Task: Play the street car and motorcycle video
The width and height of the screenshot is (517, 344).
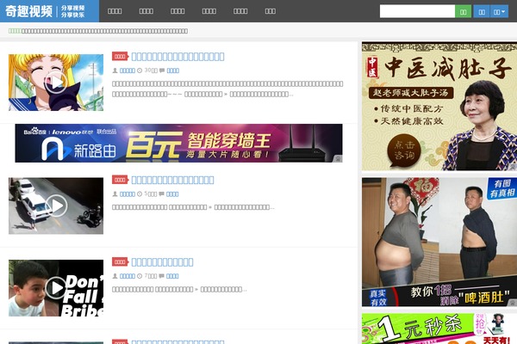Action: coord(56,206)
